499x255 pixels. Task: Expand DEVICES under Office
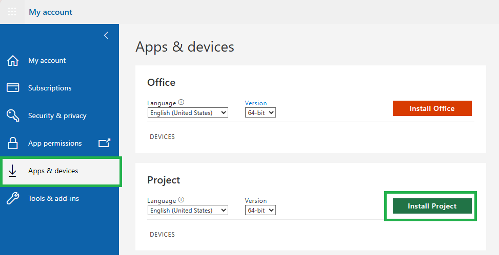162,136
